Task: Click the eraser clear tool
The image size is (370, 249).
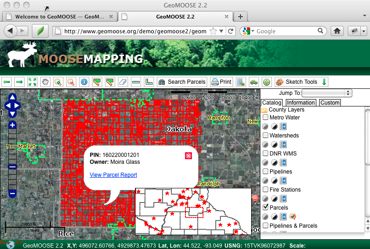Action: [x=123, y=82]
